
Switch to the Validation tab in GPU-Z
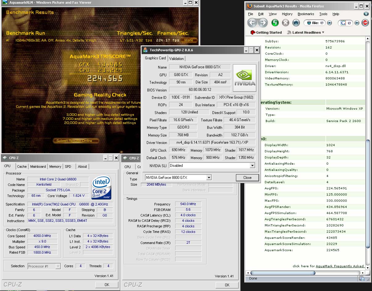(x=176, y=58)
